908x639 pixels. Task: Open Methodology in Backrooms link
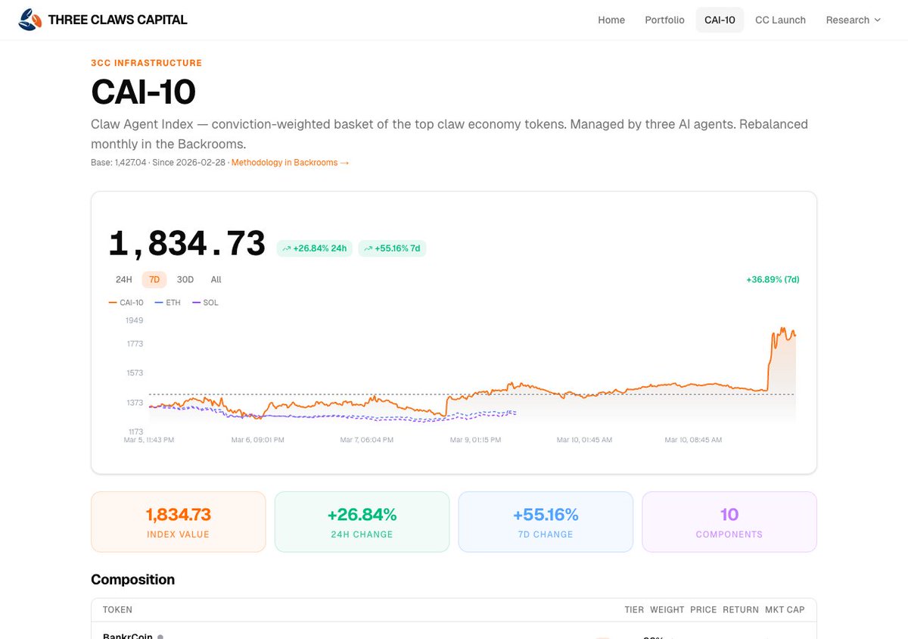pos(290,162)
